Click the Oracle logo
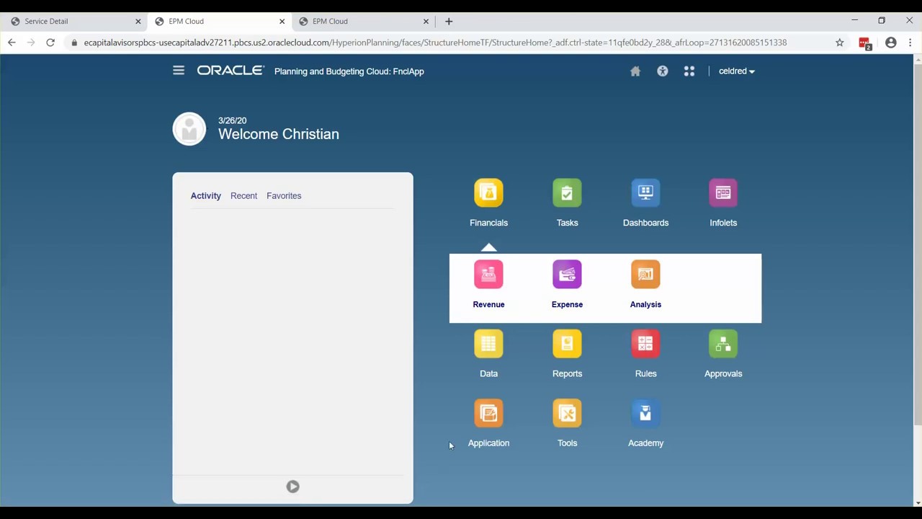Image resolution: width=922 pixels, height=519 pixels. pos(230,71)
